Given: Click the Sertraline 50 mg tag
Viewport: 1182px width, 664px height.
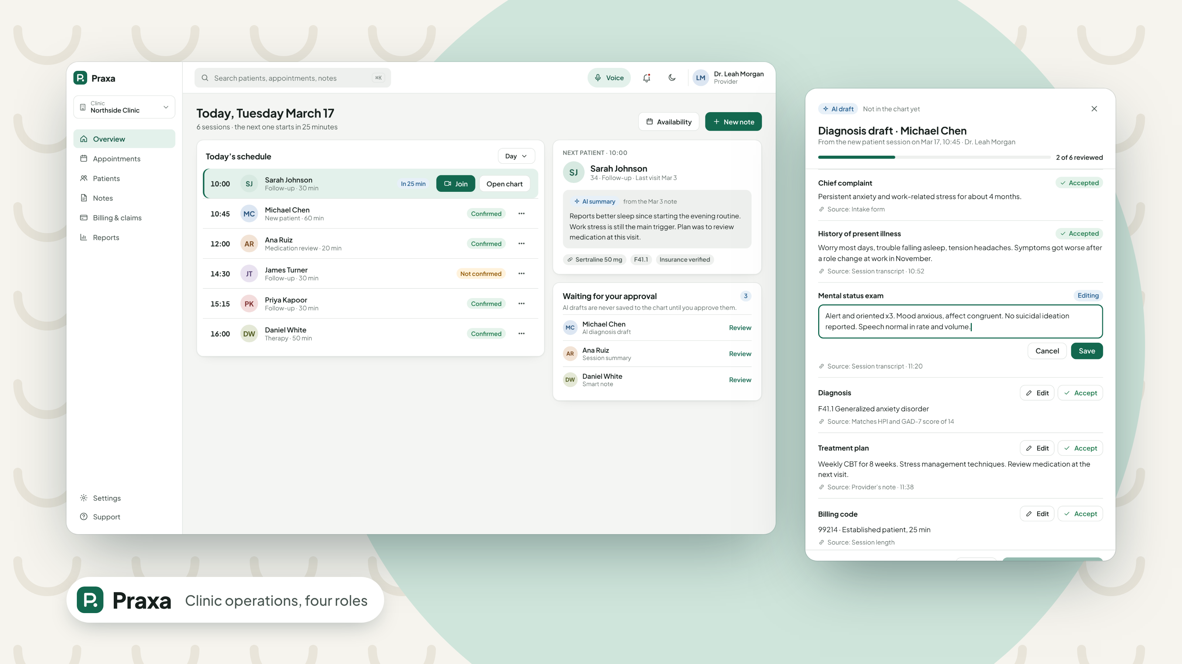Looking at the screenshot, I should pyautogui.click(x=595, y=259).
